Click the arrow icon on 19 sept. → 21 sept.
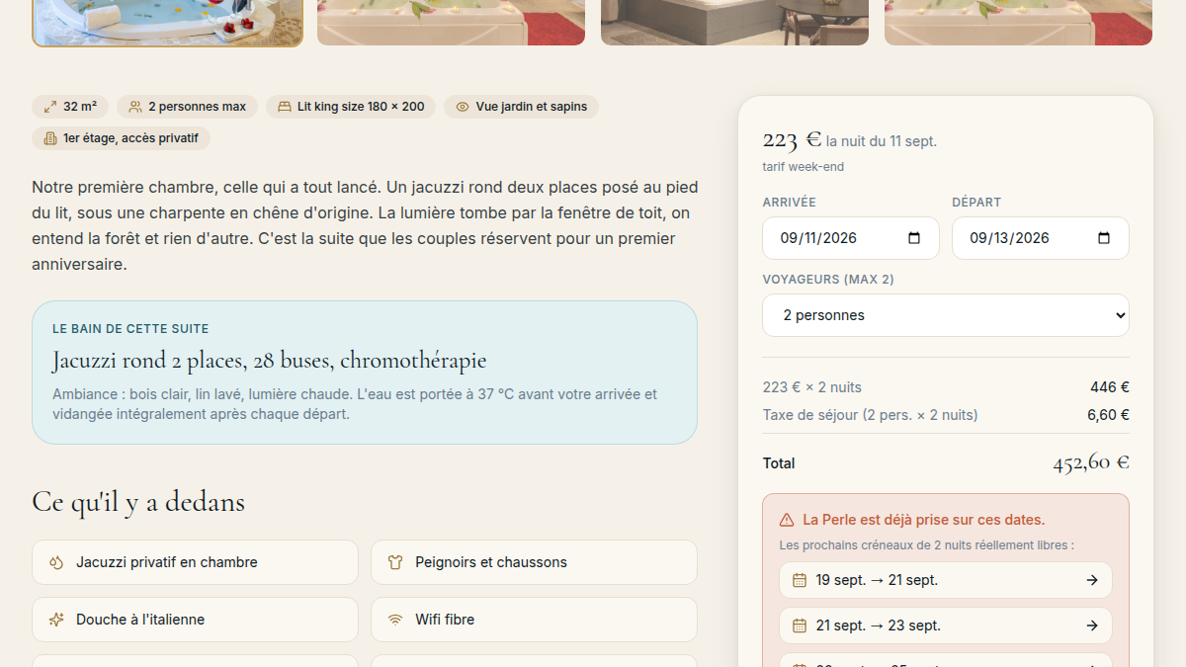This screenshot has width=1186, height=667. (x=1092, y=580)
